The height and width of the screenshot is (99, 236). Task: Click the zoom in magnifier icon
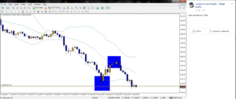[77, 8]
